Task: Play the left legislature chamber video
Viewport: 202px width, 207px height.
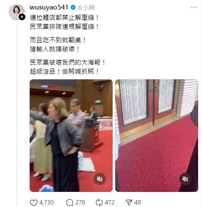Action: 71,135
